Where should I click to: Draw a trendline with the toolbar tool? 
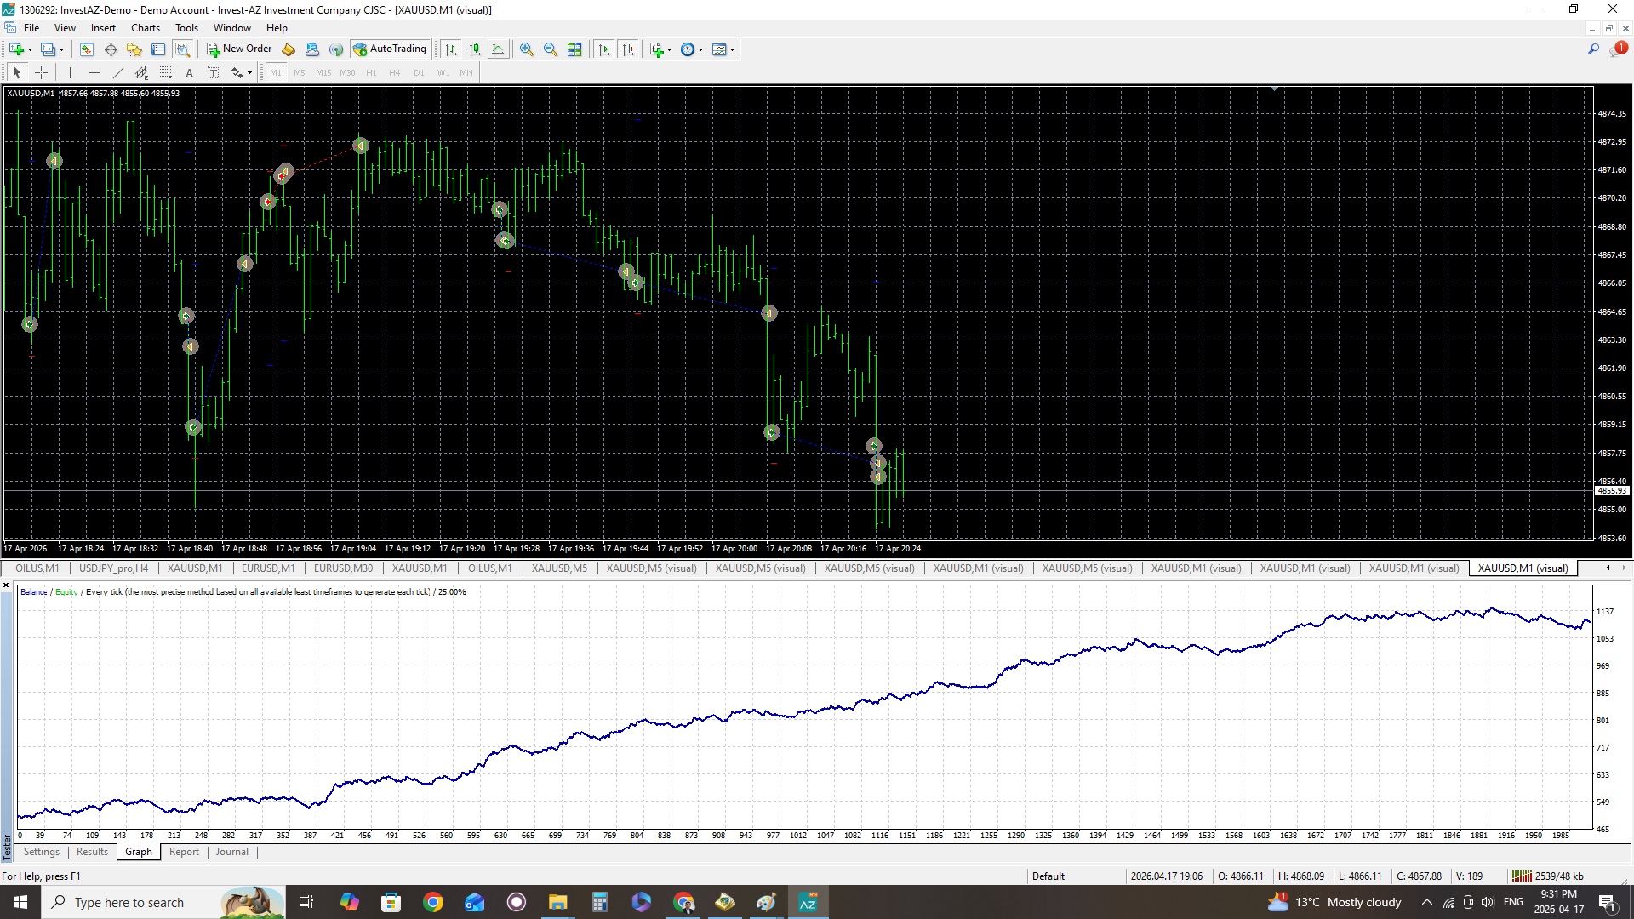[118, 73]
